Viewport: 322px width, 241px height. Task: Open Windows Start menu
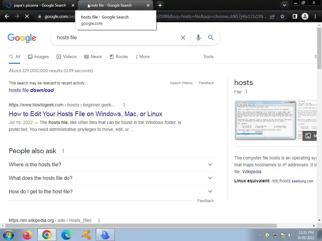click(x=8, y=235)
